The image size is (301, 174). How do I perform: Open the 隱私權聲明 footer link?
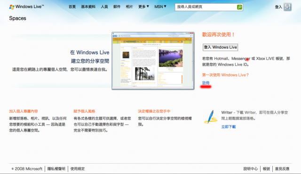point(56,169)
